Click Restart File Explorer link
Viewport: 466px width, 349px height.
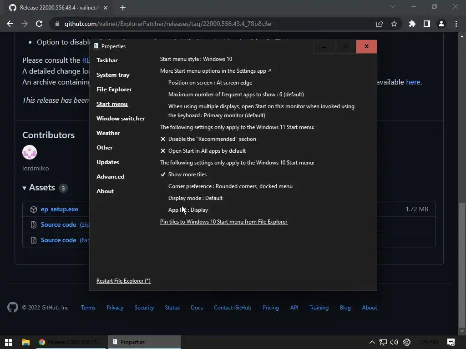tap(124, 281)
